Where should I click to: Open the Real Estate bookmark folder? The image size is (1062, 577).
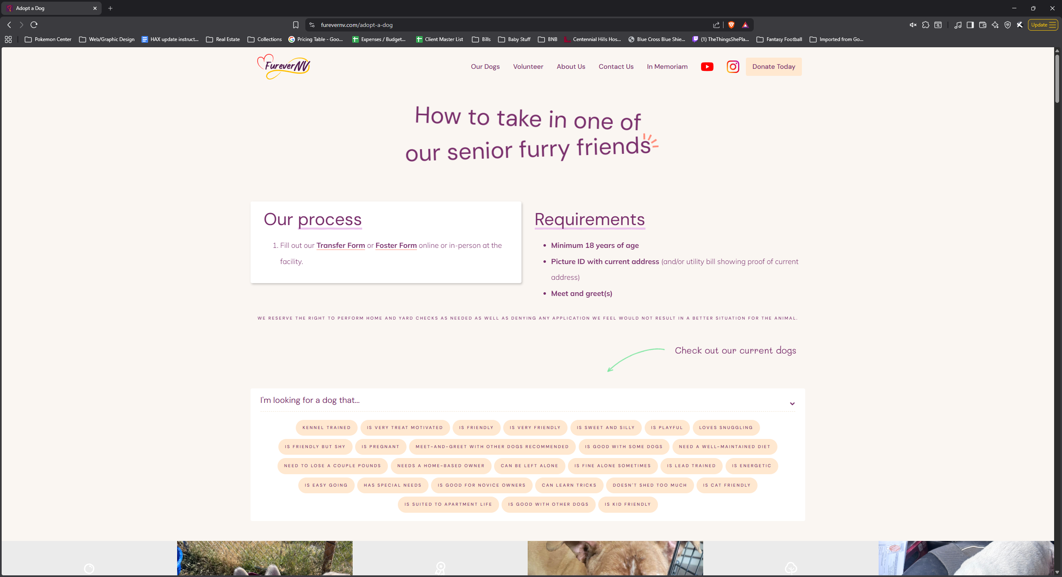point(223,39)
